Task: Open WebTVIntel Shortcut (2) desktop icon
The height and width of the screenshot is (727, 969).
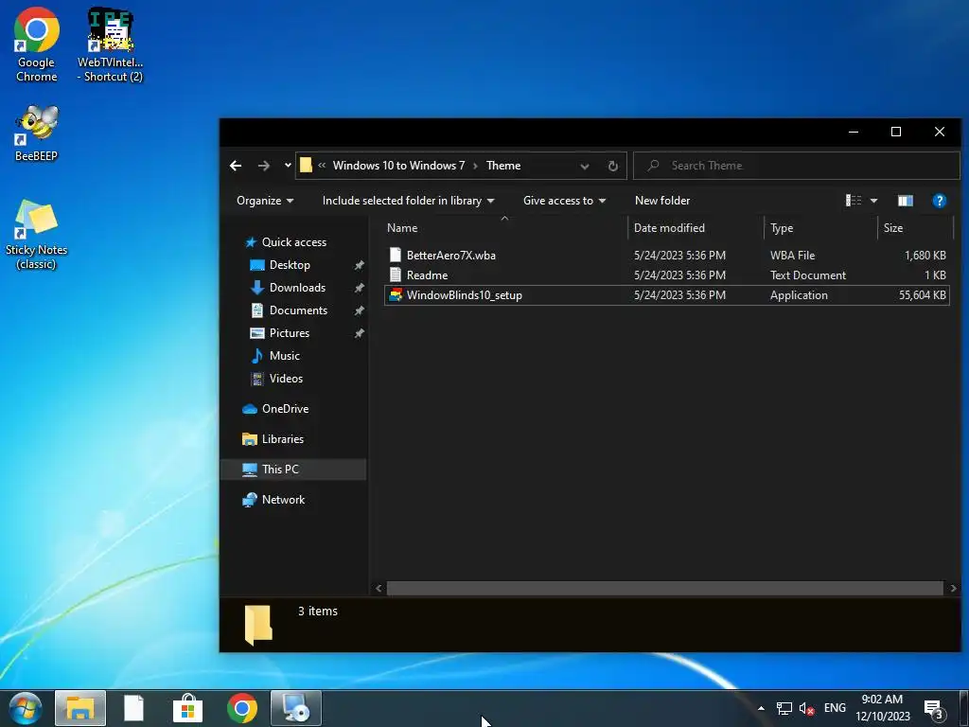Action: pyautogui.click(x=110, y=44)
